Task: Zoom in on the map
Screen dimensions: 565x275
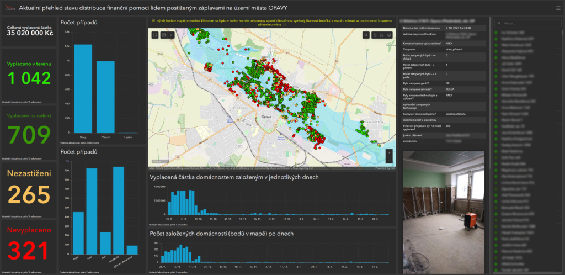Action: (x=388, y=151)
